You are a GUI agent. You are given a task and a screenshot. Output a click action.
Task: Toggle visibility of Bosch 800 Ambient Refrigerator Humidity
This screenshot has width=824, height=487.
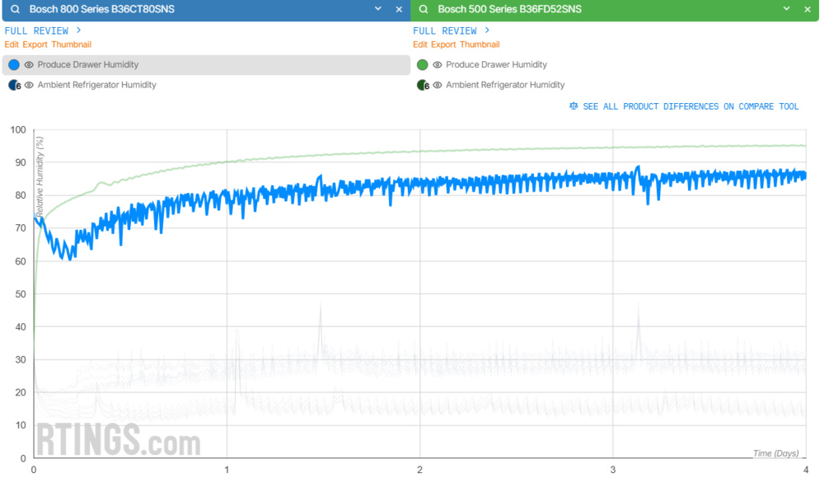[30, 85]
